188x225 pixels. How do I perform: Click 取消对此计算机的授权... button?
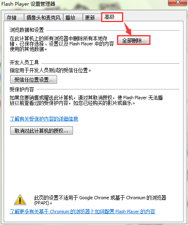(x=42, y=130)
